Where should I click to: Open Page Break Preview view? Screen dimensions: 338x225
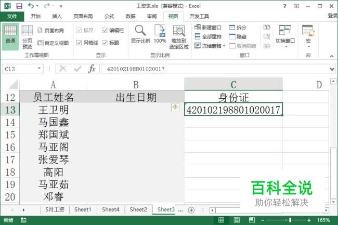pyautogui.click(x=27, y=37)
